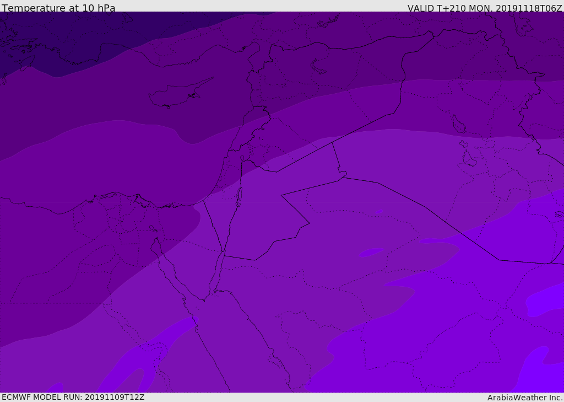564x402 pixels.
Task: Click the "Temperature at 10 hPa" title
Action: click(x=58, y=8)
